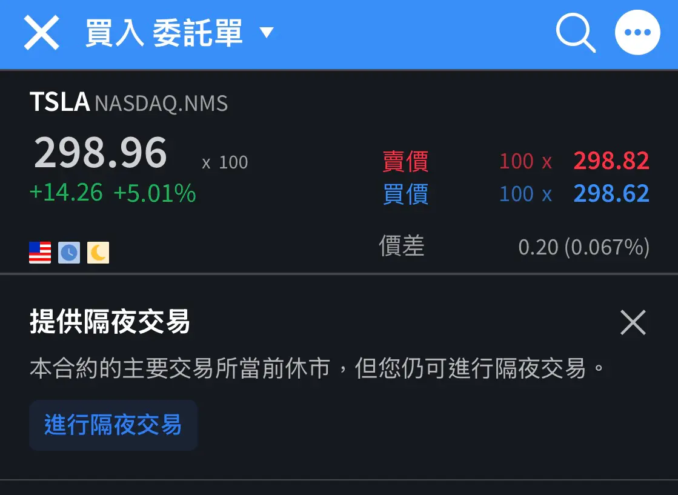Screen dimensions: 678x495
Task: Open the search magnifier icon
Action: tap(575, 33)
